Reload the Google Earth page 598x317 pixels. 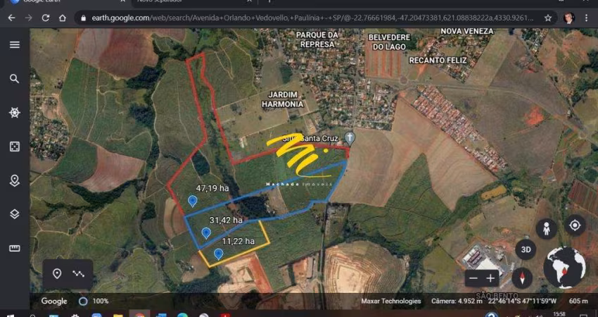coord(46,18)
